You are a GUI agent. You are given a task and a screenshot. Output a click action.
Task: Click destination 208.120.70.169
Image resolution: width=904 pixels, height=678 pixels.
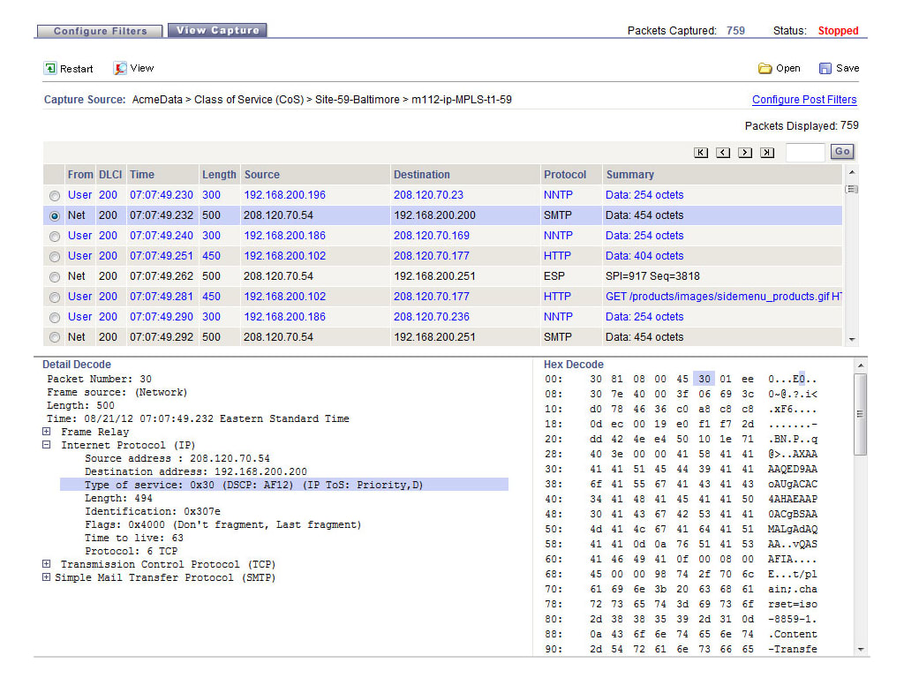tap(431, 235)
